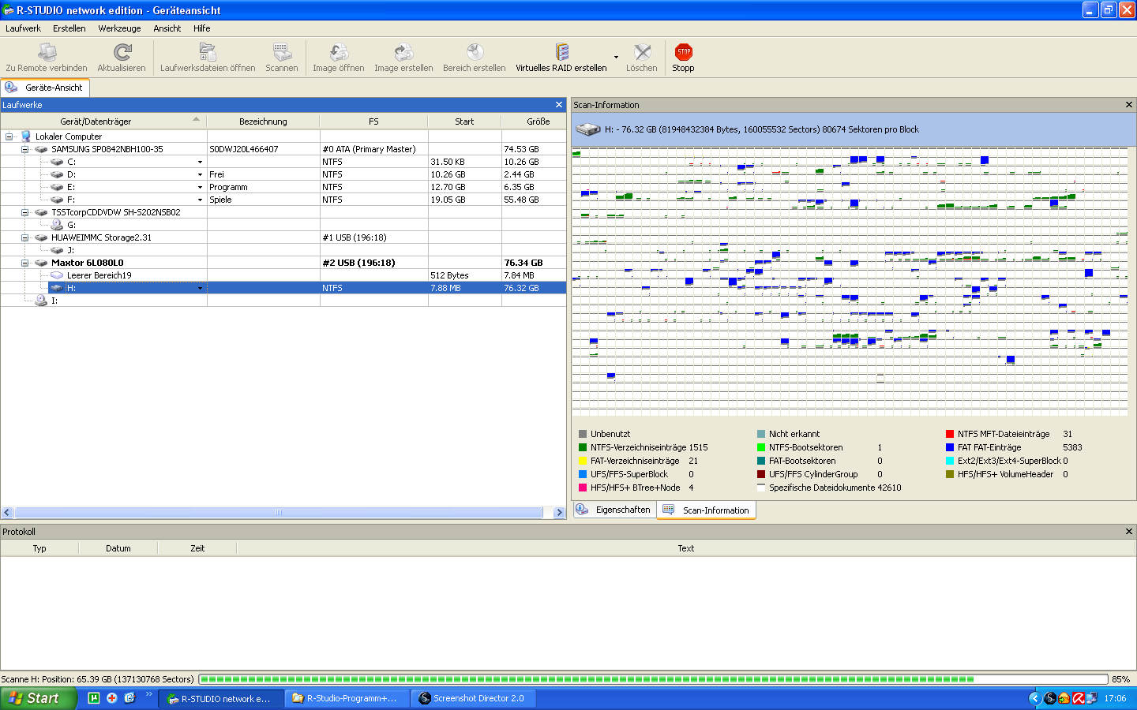Open dropdown arrow on E: partition row
This screenshot has width=1137, height=710.
coord(200,187)
